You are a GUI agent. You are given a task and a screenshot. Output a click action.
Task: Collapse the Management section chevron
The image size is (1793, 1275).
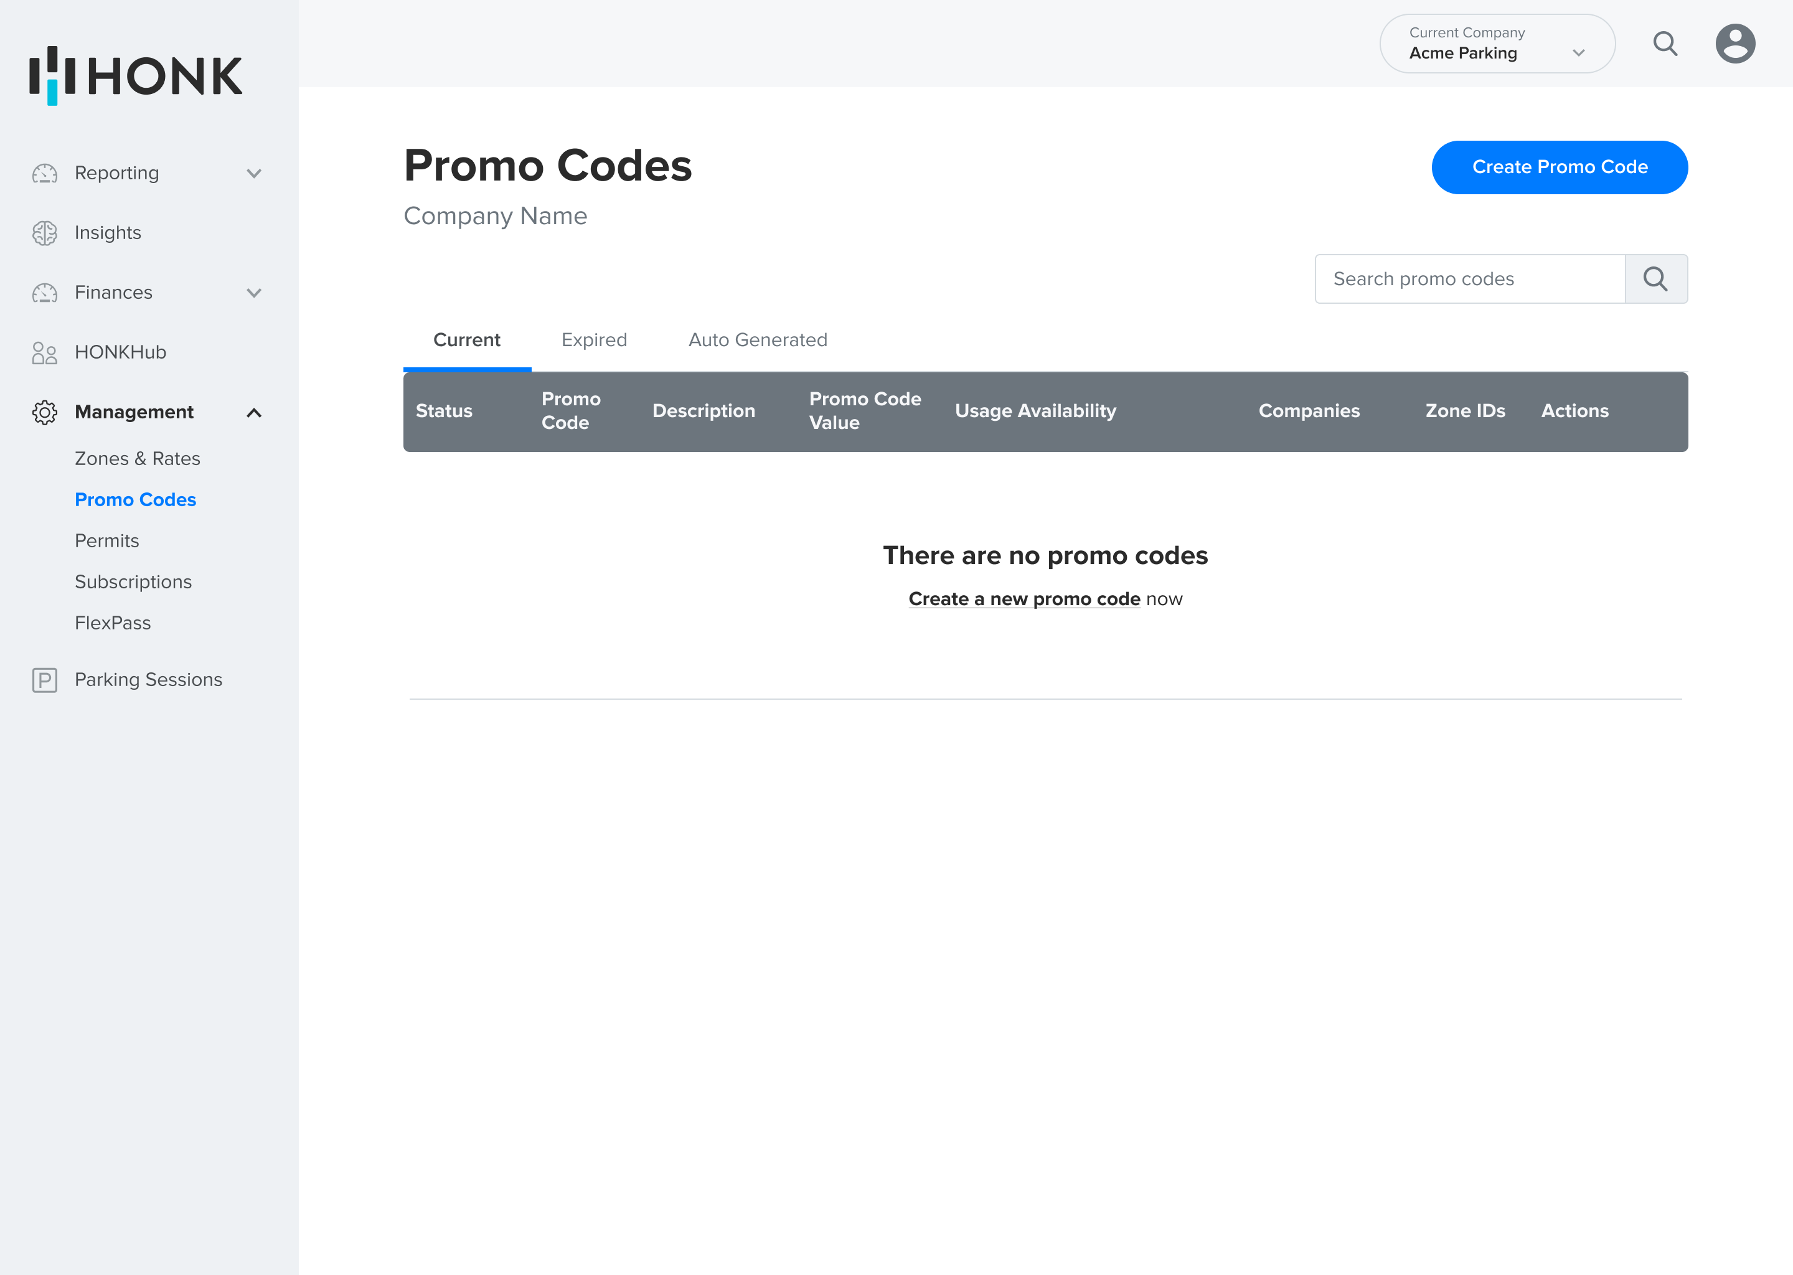[253, 412]
